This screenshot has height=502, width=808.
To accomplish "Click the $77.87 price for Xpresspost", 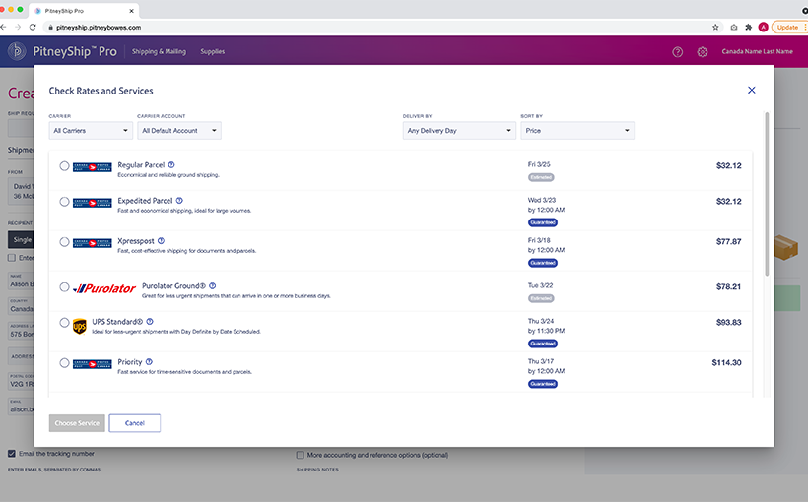I will (728, 241).
